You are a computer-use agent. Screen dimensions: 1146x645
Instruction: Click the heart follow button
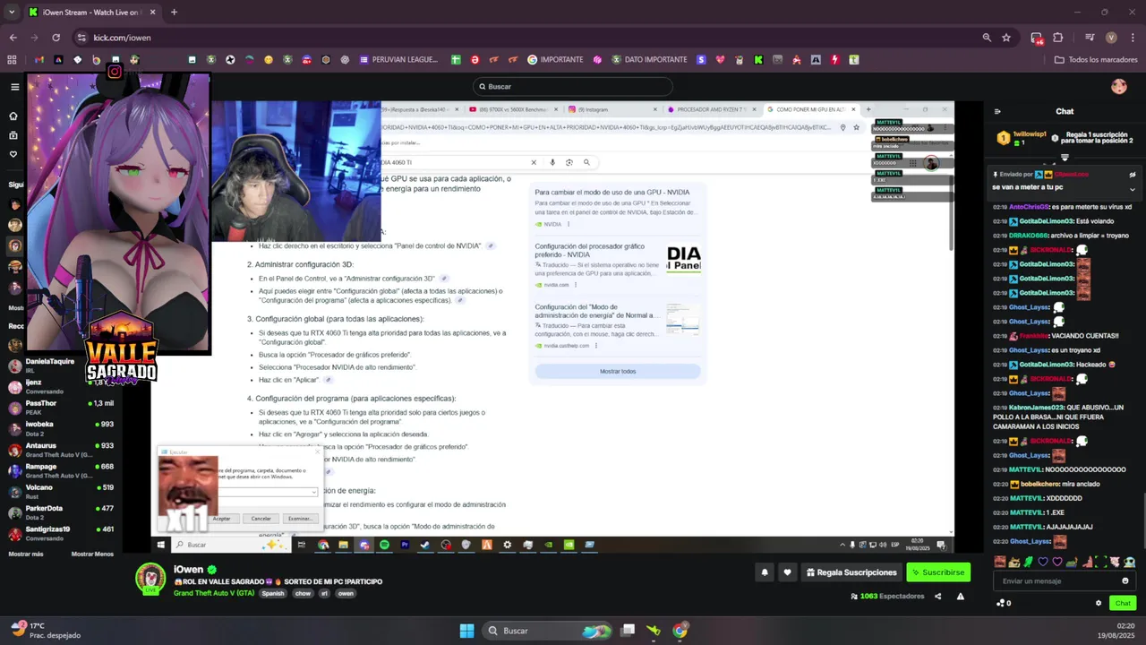click(787, 572)
